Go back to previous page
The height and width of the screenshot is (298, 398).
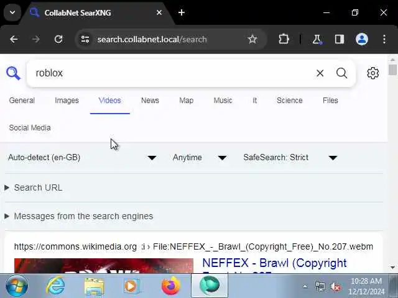[x=14, y=39]
